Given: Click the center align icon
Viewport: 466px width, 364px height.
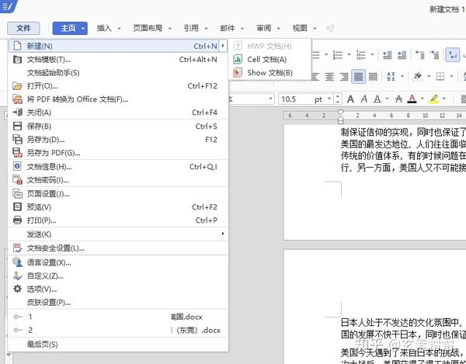Looking at the screenshot, I should pos(329,77).
